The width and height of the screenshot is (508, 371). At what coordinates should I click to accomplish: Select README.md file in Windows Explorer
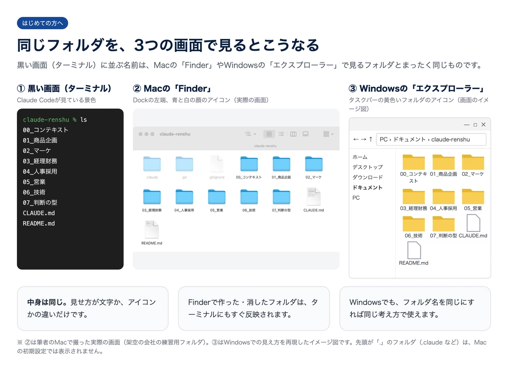pos(414,254)
